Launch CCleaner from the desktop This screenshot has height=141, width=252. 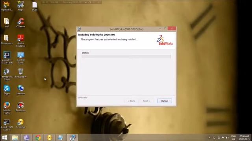(x=21, y=23)
